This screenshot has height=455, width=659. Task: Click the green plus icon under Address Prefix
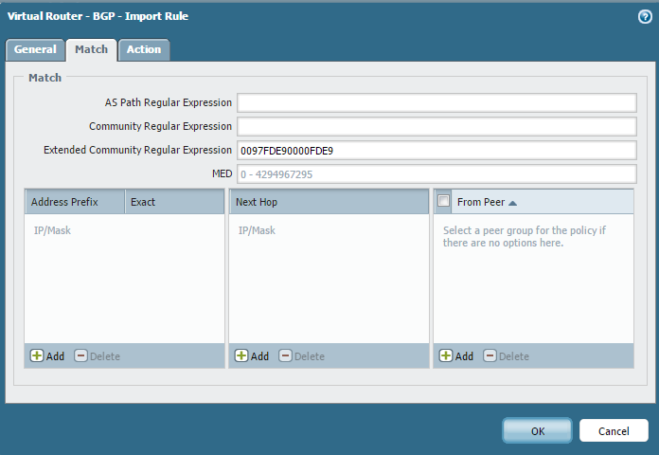(37, 355)
